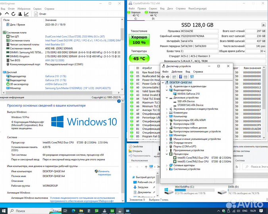Click the Прошивка field HCS1A25E
The image size is (268, 214).
pyautogui.click(x=199, y=31)
